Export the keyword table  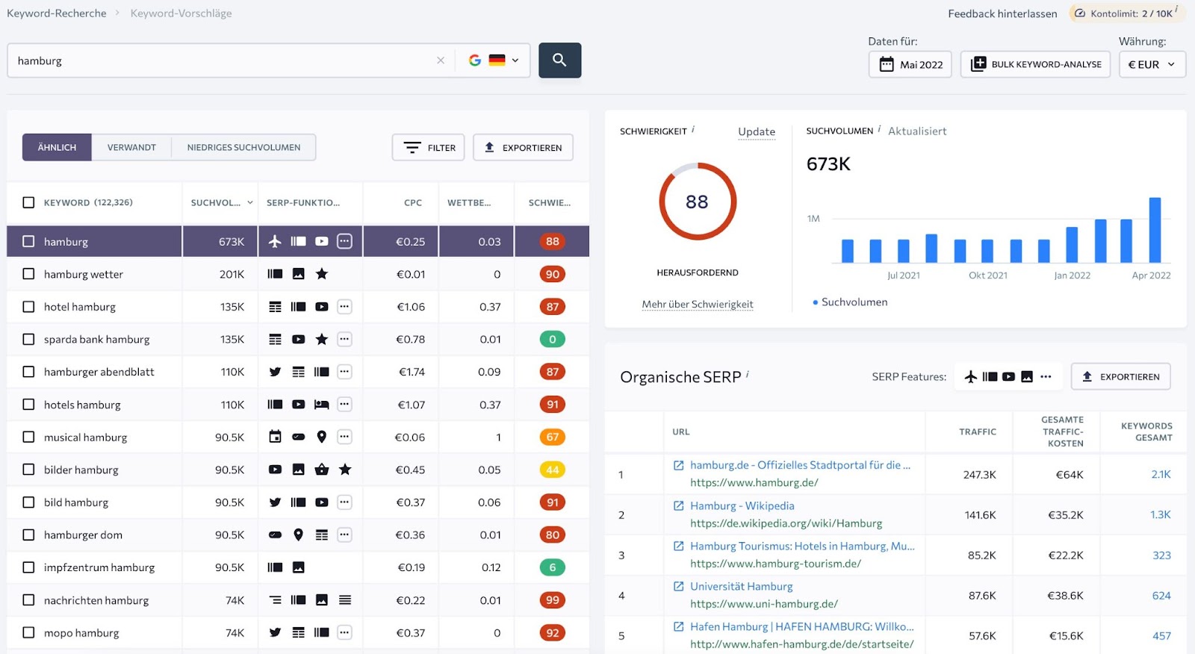pyautogui.click(x=523, y=147)
